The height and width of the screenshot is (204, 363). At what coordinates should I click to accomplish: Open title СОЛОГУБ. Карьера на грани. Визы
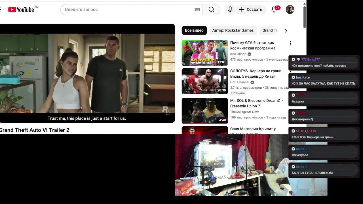[256, 74]
